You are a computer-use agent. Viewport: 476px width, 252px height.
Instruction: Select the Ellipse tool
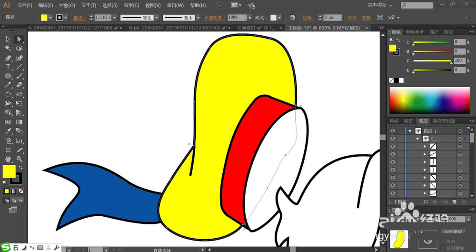point(8,76)
